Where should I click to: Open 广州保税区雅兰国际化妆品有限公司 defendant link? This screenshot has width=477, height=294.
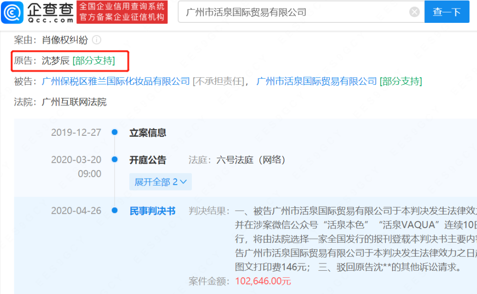(115, 81)
